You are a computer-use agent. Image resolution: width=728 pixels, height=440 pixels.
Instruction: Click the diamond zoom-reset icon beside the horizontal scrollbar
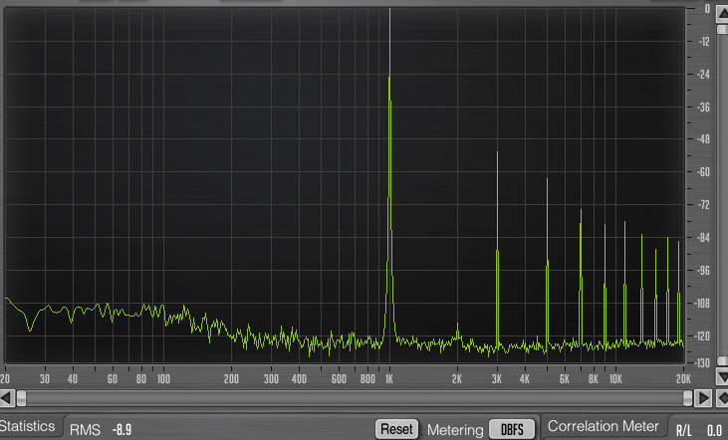click(722, 398)
